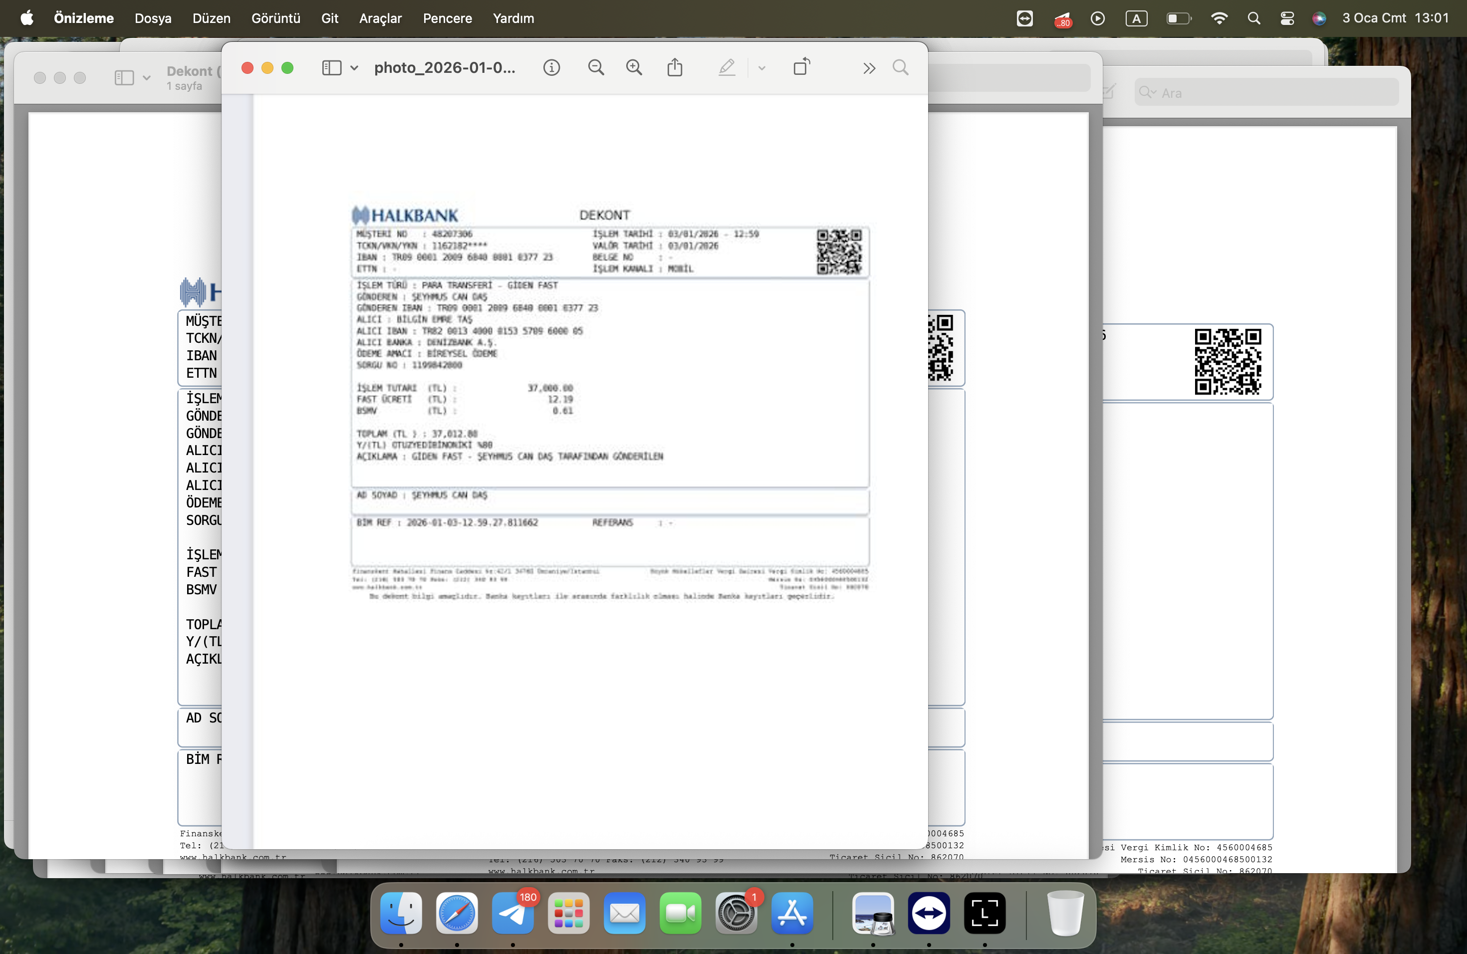The image size is (1467, 954).
Task: Open the Görüntü menu
Action: 275,18
